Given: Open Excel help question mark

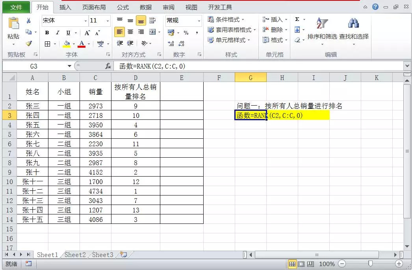Looking at the screenshot, I should click(x=375, y=7).
